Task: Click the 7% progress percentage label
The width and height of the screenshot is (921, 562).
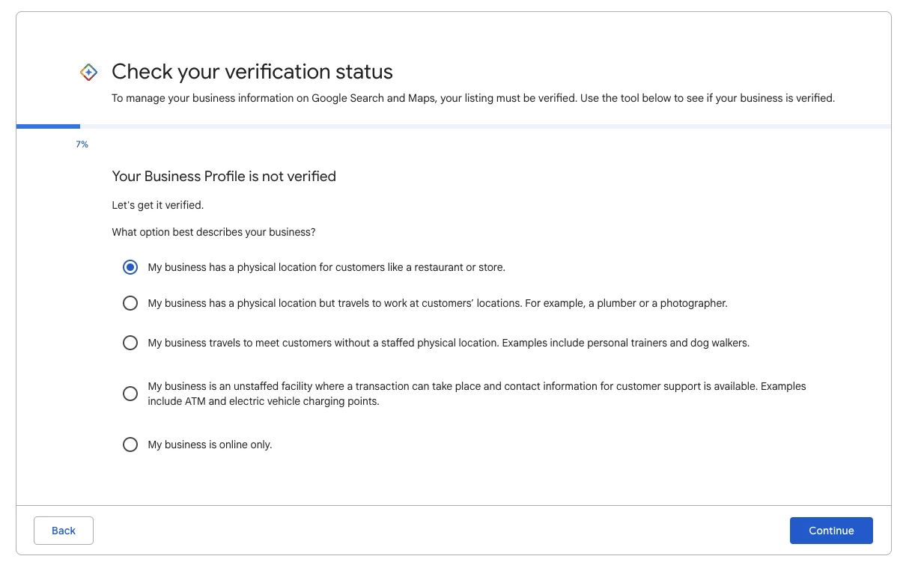Action: pyautogui.click(x=82, y=144)
